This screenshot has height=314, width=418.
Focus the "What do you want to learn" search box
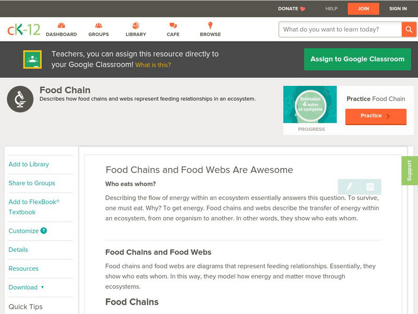tap(340, 29)
